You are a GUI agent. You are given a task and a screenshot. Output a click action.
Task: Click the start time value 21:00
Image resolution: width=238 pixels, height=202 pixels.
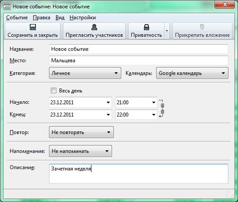pos(122,103)
